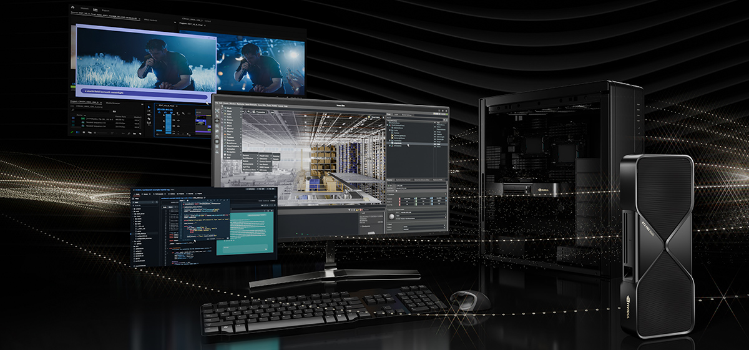Open the Home icon in Premiere window
This screenshot has width=749, height=350.
[x=72, y=7]
